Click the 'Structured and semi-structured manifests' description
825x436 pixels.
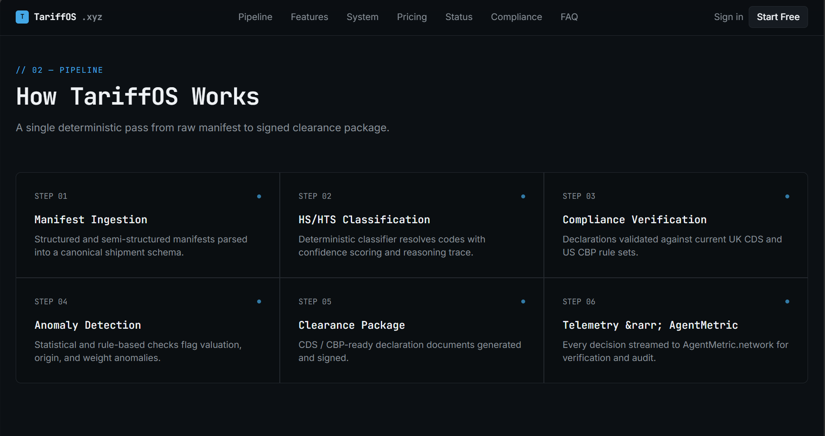141,246
